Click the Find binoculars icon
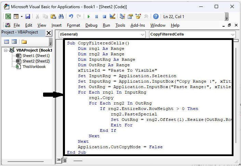 (x=61, y=16)
